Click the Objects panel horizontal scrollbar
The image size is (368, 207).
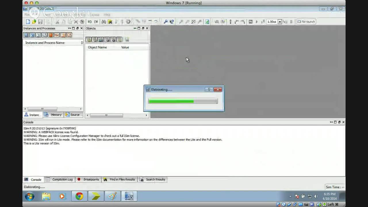106,115
